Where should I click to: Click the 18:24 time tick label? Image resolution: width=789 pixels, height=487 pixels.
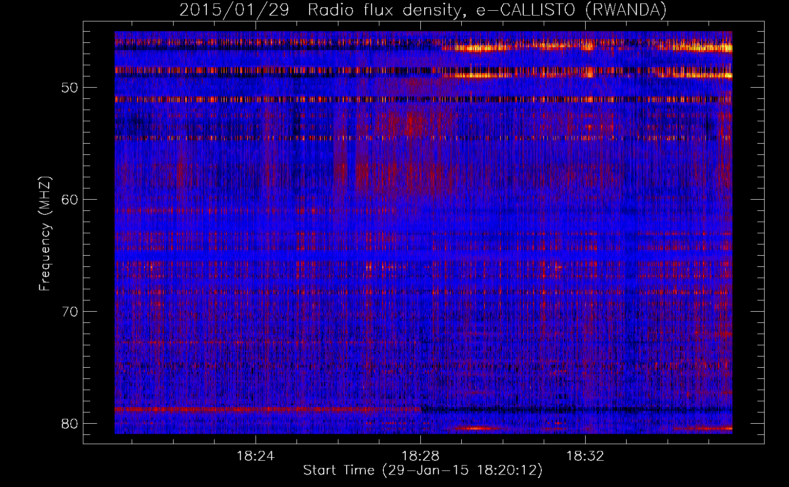tap(256, 456)
